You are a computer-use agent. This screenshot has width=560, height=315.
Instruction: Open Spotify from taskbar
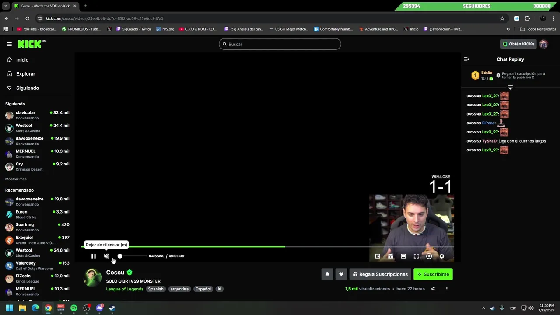point(73,308)
